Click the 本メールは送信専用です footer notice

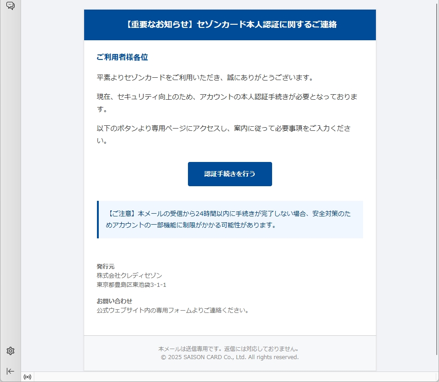(230, 349)
